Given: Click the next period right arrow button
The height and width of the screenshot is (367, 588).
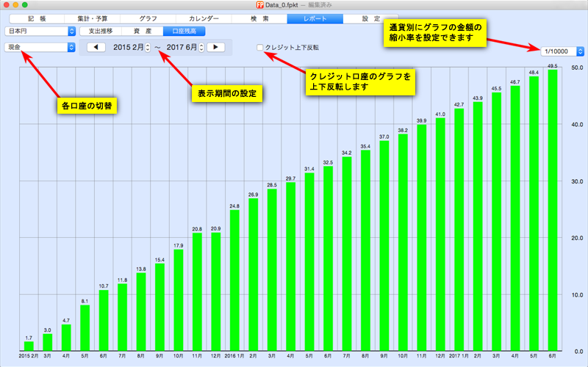Looking at the screenshot, I should (215, 47).
